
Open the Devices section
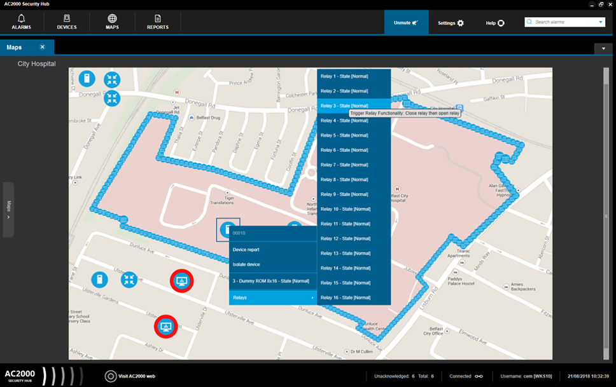point(67,22)
